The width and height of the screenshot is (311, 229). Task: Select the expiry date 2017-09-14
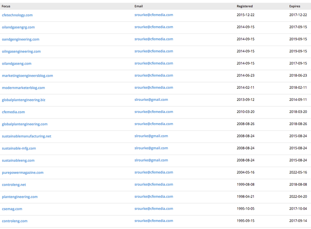click(x=298, y=221)
